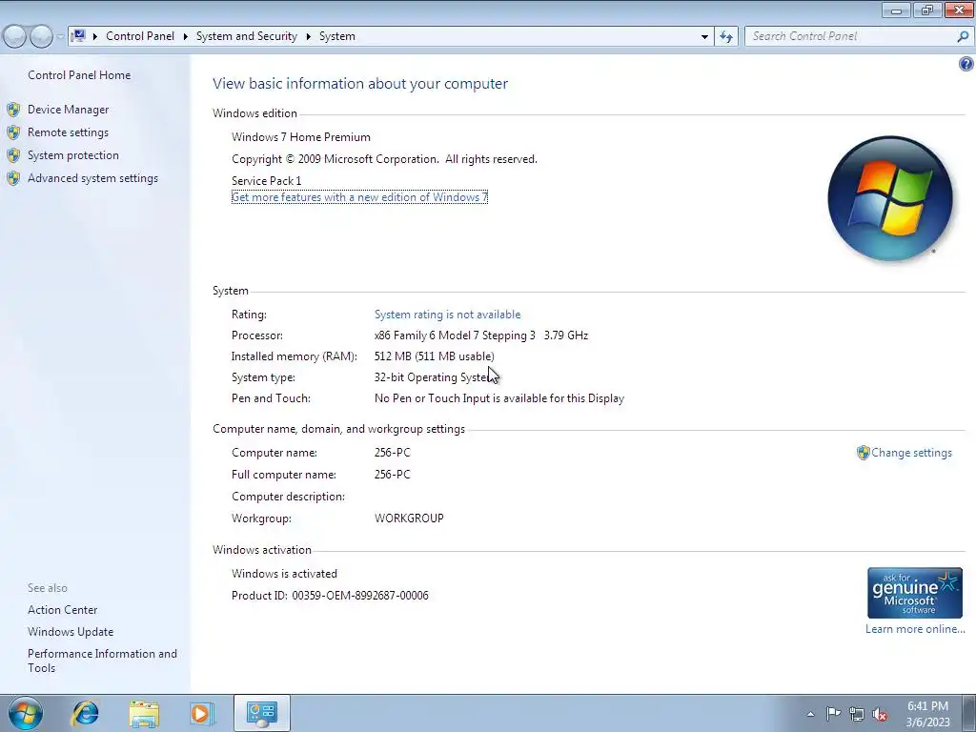Launch Internet Explorer from taskbar

click(85, 713)
